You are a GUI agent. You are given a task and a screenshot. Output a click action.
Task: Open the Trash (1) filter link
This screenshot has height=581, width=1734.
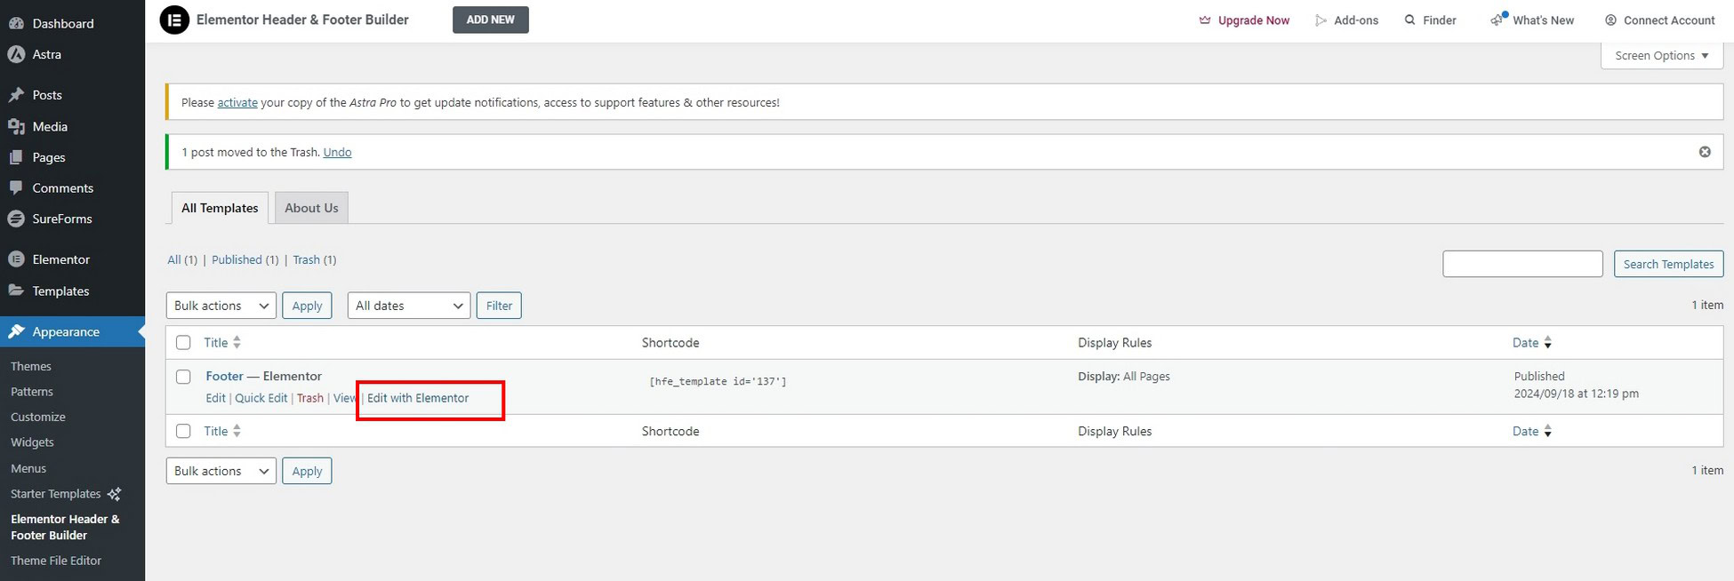[315, 259]
